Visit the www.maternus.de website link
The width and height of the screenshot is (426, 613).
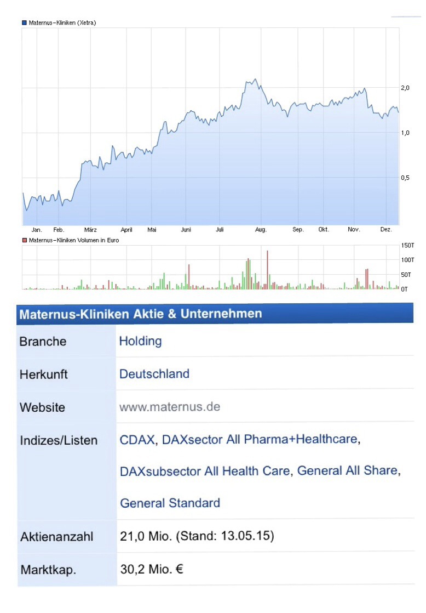click(170, 407)
